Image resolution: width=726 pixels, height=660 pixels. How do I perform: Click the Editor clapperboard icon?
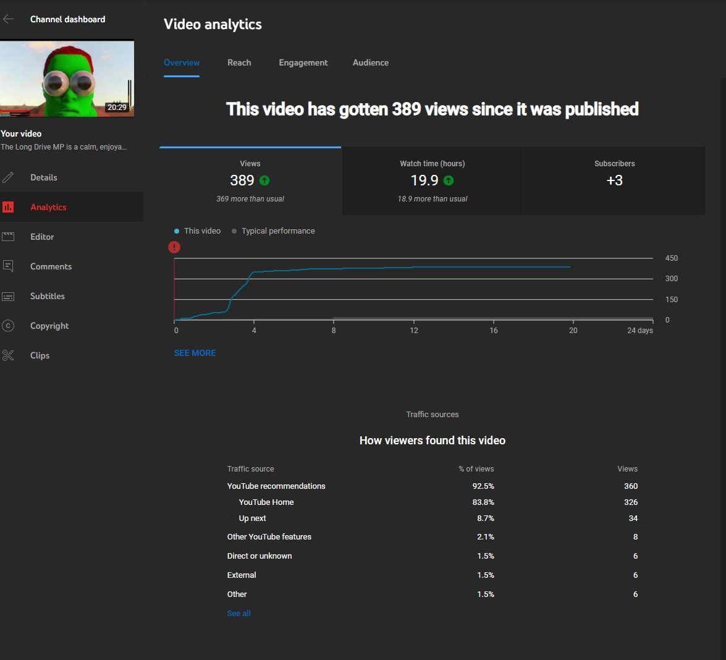pyautogui.click(x=8, y=237)
